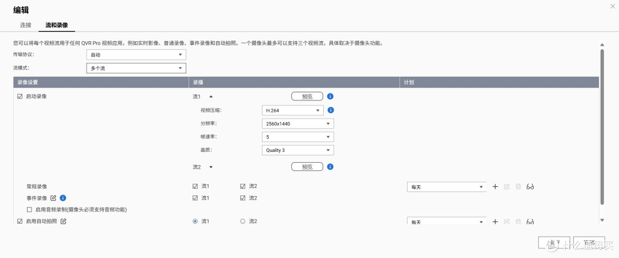The width and height of the screenshot is (619, 258).
Task: Click scrollbar up arrow
Action: [602, 45]
